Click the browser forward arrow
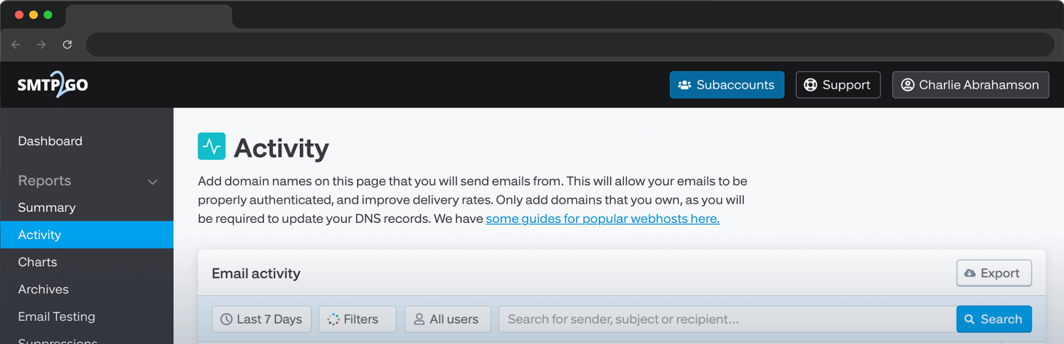Screen dimensions: 1064x344 click(x=41, y=45)
